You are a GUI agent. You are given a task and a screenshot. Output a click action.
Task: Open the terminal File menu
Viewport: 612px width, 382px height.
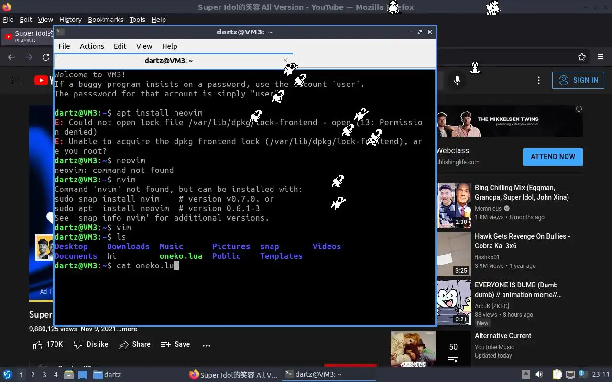coord(64,46)
